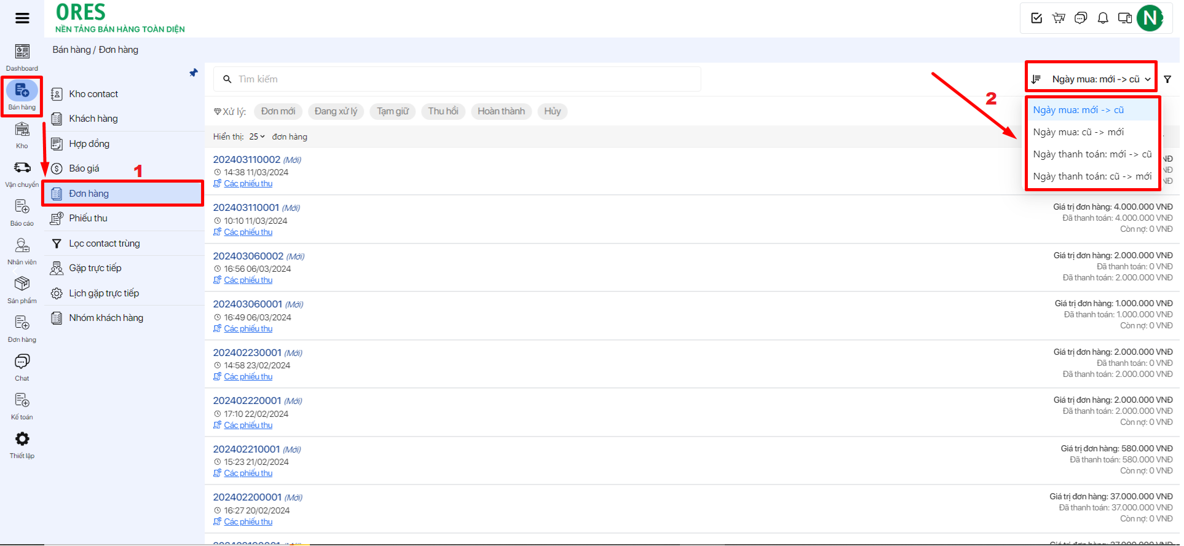
Task: Open the 25 items per page dropdown
Action: [257, 136]
